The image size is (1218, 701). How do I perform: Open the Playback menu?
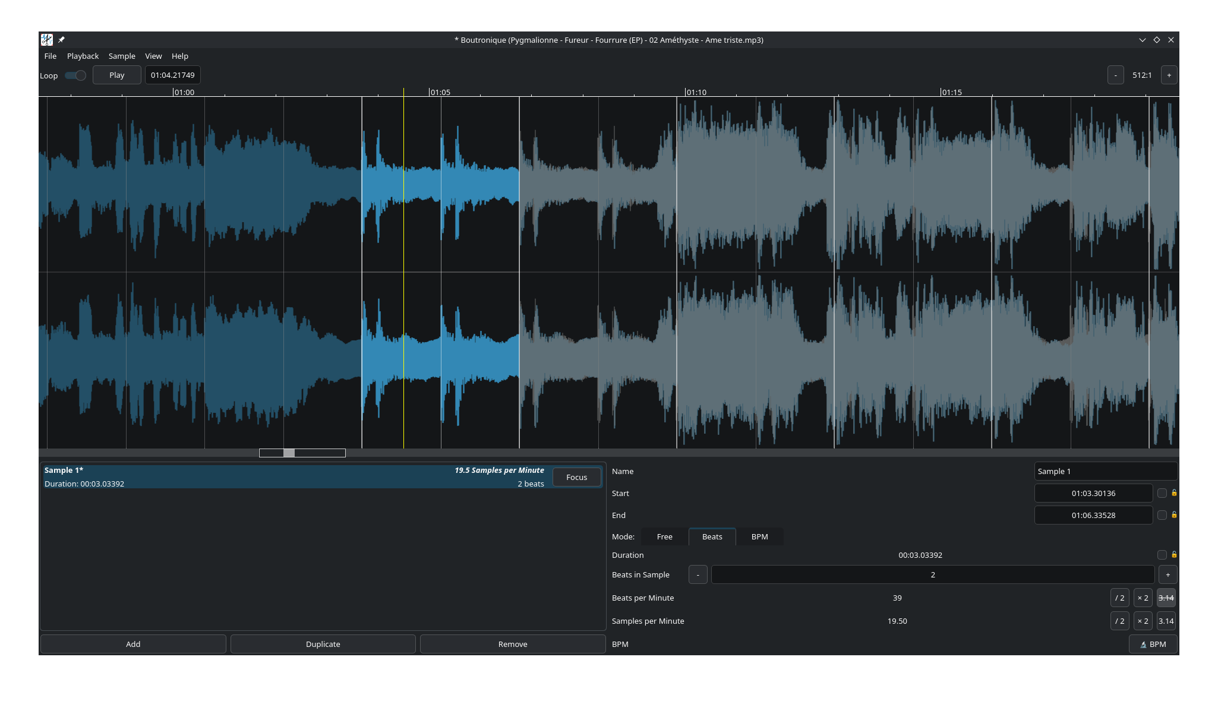coord(83,56)
